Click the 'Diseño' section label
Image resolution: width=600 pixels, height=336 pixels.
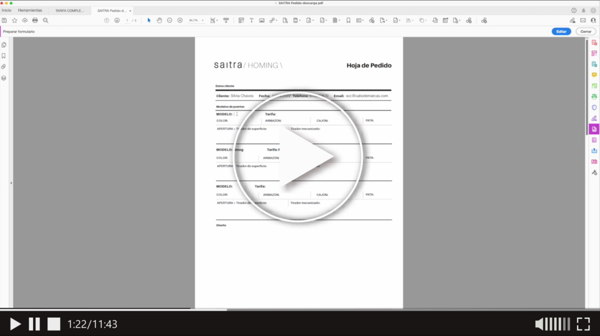[221, 225]
